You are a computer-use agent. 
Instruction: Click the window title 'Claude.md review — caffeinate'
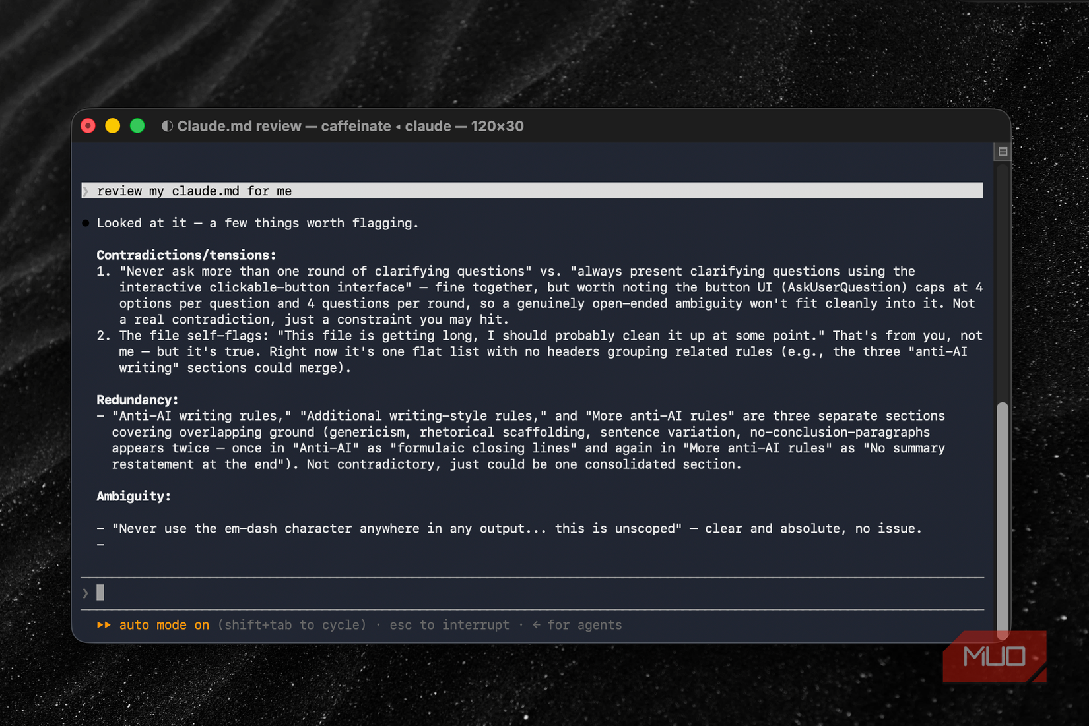(x=284, y=126)
